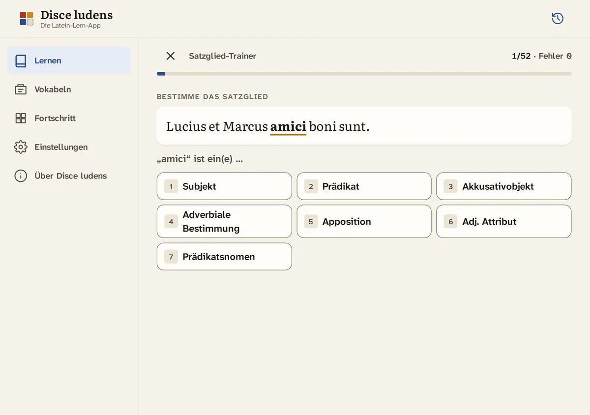This screenshot has height=415, width=590.
Task: Click the 1/52 · Fehler 0 counter
Action: pyautogui.click(x=542, y=56)
